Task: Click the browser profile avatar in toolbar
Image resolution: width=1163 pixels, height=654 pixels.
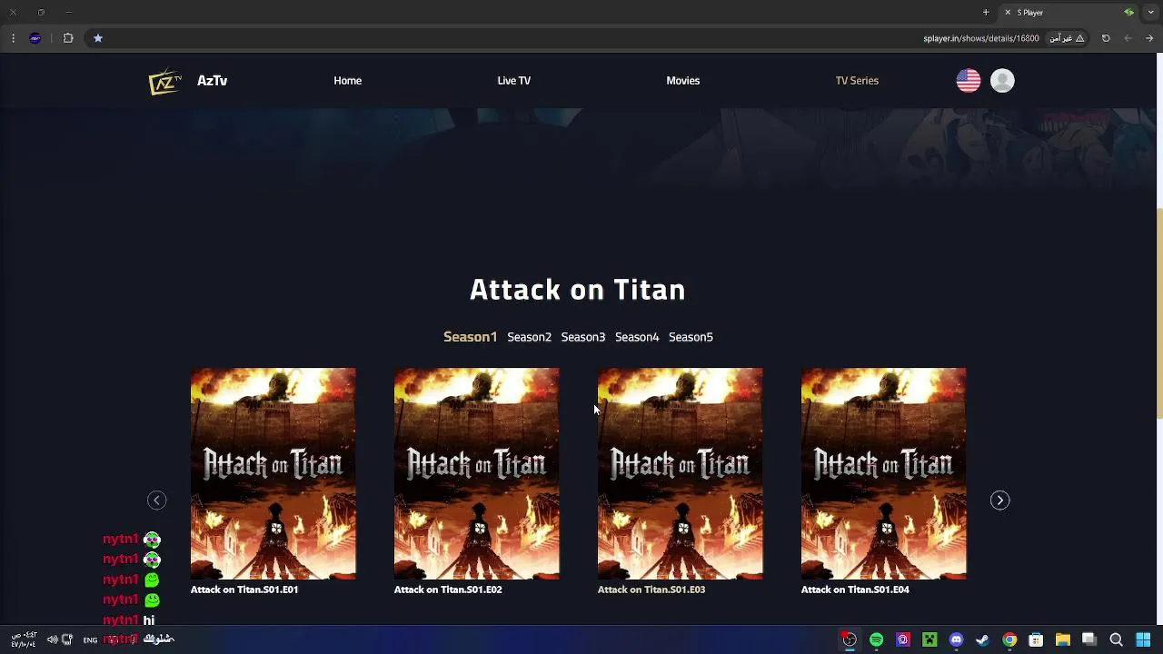Action: [x=35, y=38]
